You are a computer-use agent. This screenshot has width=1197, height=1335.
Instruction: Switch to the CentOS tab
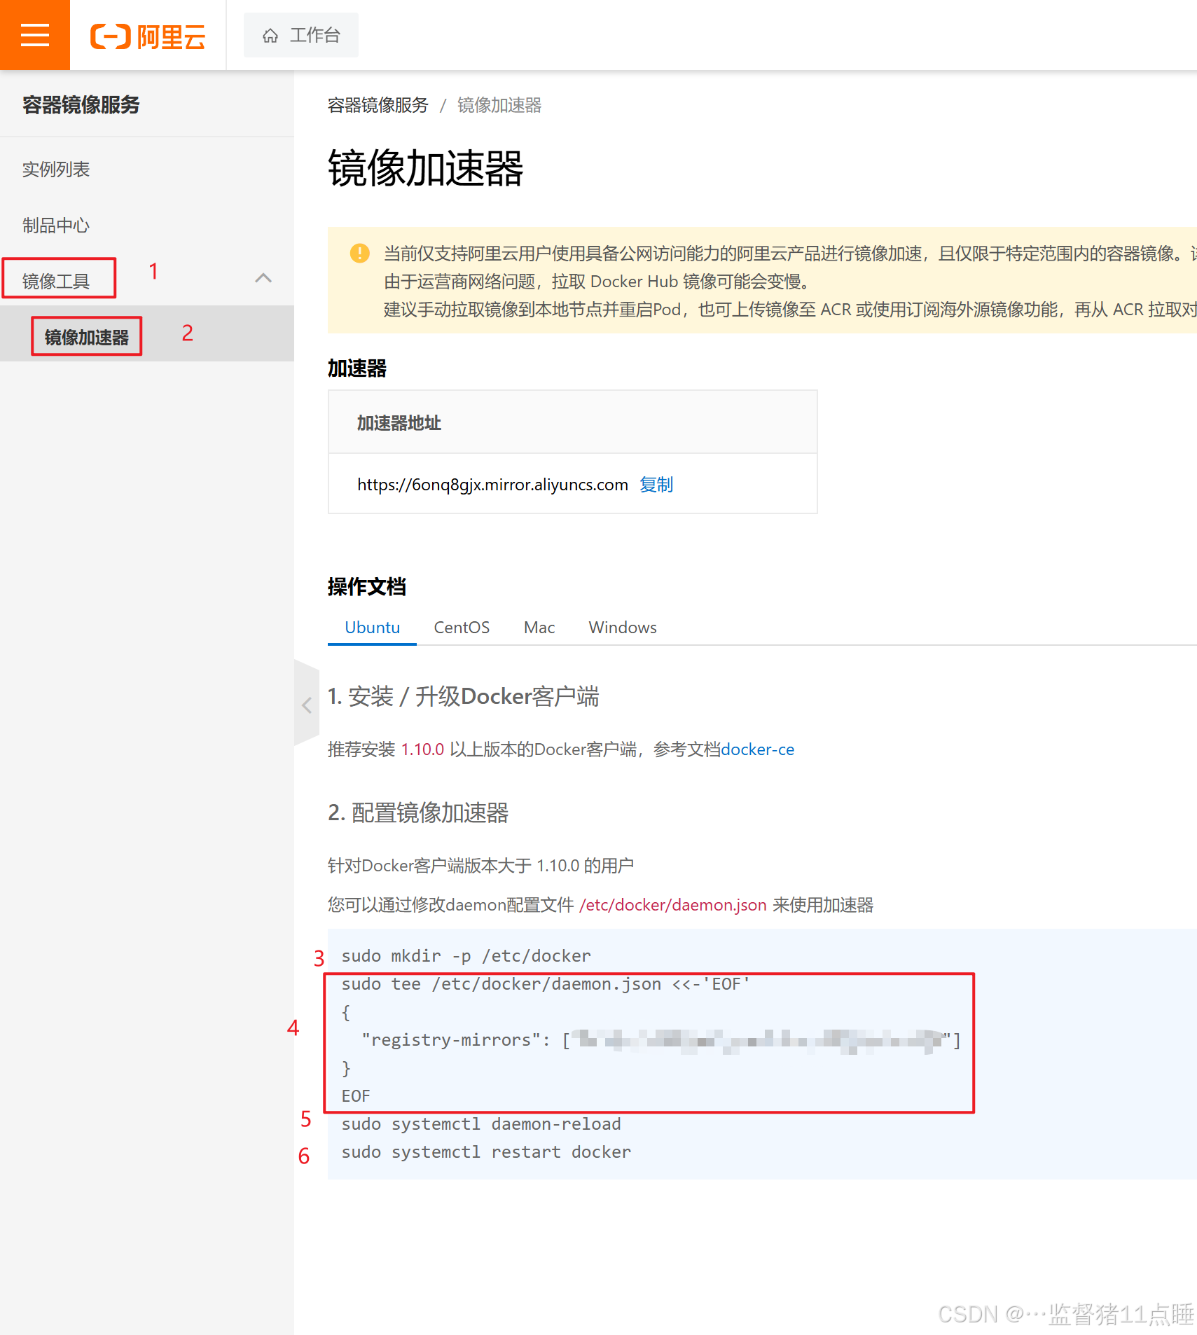tap(461, 627)
